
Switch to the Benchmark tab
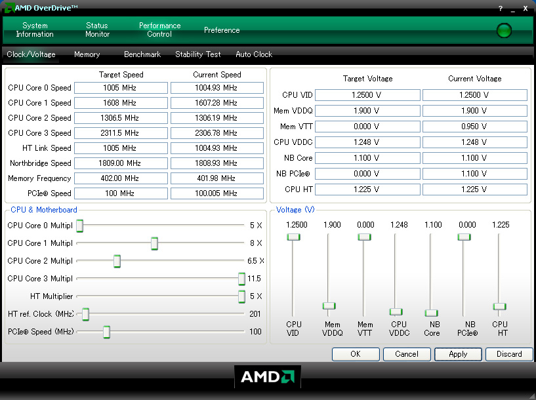(x=142, y=54)
